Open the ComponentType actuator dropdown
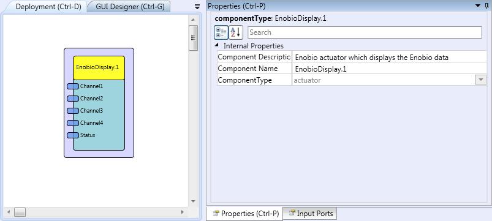 [x=480, y=80]
